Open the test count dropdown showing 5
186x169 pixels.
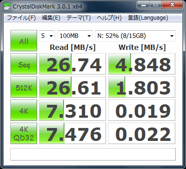click(47, 36)
